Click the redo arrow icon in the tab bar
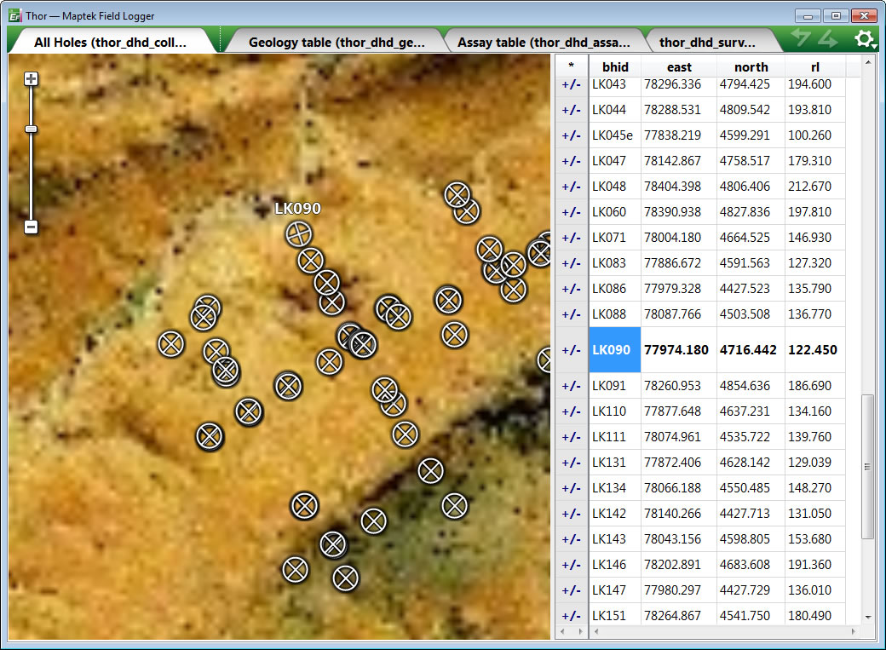 pos(828,37)
